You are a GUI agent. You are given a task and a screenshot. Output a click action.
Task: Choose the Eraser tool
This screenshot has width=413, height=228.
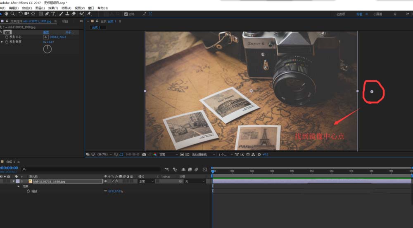(x=74, y=14)
